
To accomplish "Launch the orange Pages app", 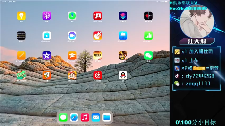I will [x=21, y=55].
